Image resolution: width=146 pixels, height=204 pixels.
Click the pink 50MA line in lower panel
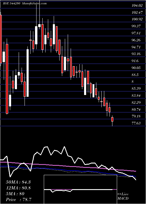[68, 166]
